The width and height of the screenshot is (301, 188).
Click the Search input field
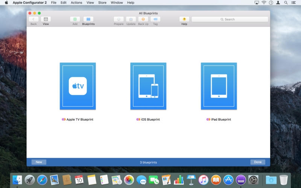230,19
